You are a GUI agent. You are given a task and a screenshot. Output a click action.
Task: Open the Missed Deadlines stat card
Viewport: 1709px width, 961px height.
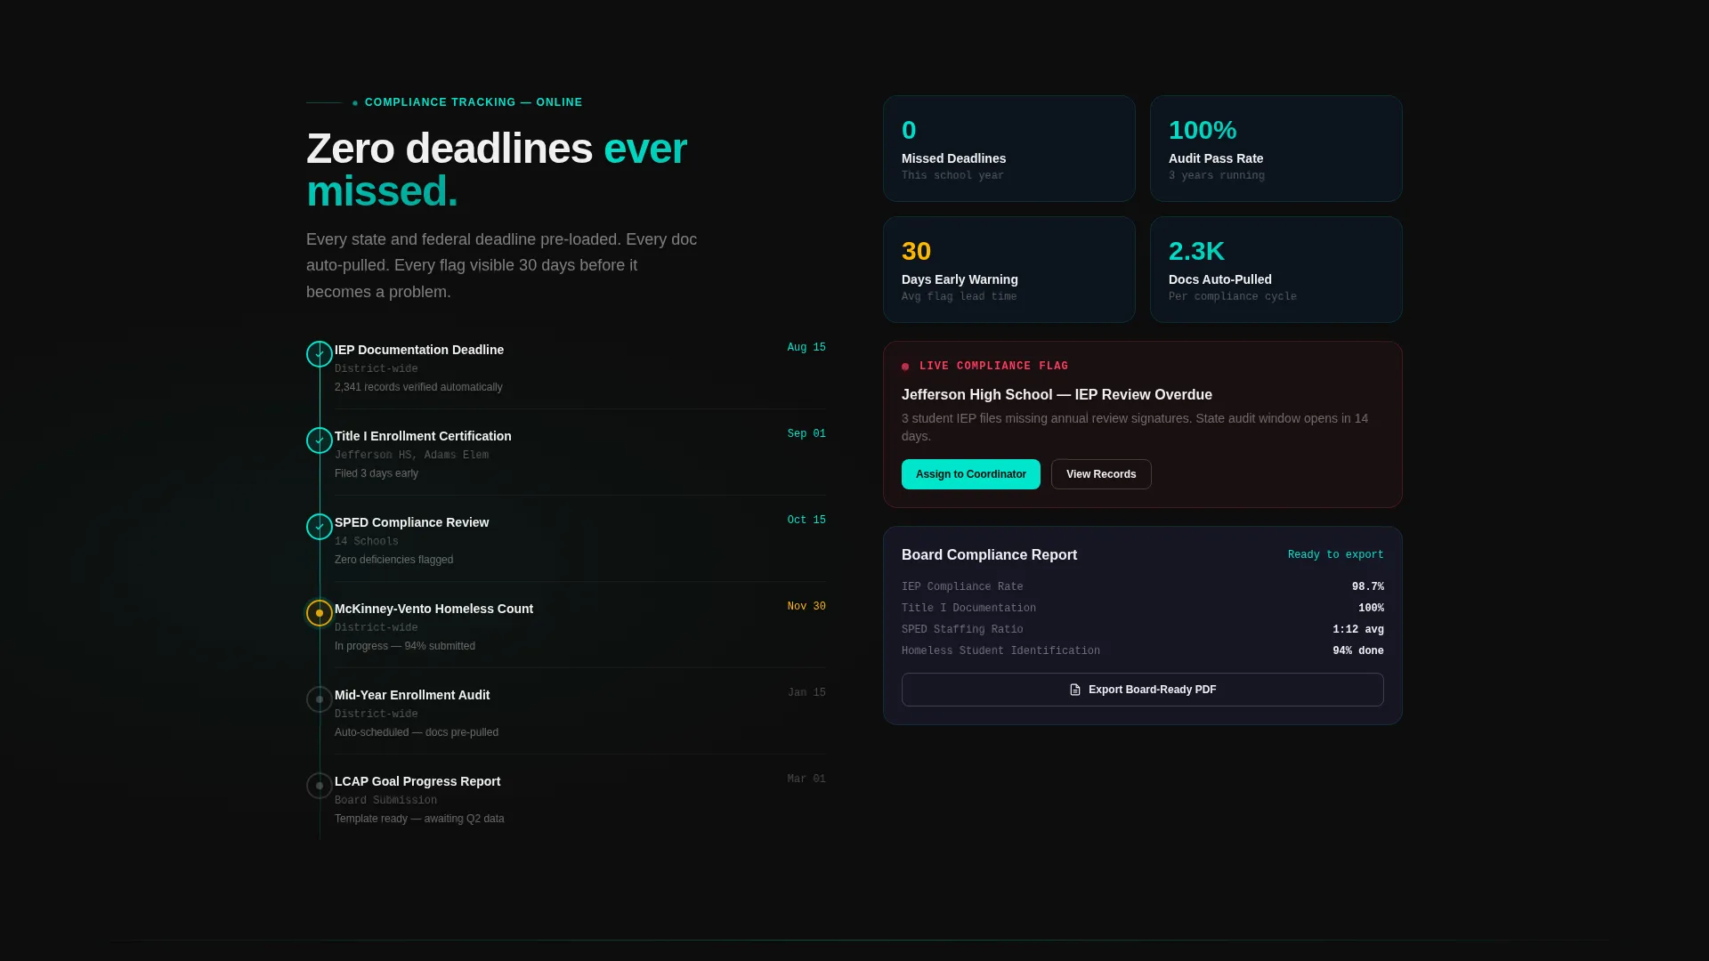pos(1008,149)
